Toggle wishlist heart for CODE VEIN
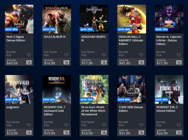The height and width of the screenshot is (140, 188). point(141,125)
